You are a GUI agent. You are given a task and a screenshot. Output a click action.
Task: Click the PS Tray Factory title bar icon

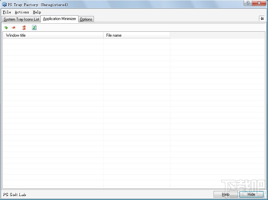tap(4, 5)
